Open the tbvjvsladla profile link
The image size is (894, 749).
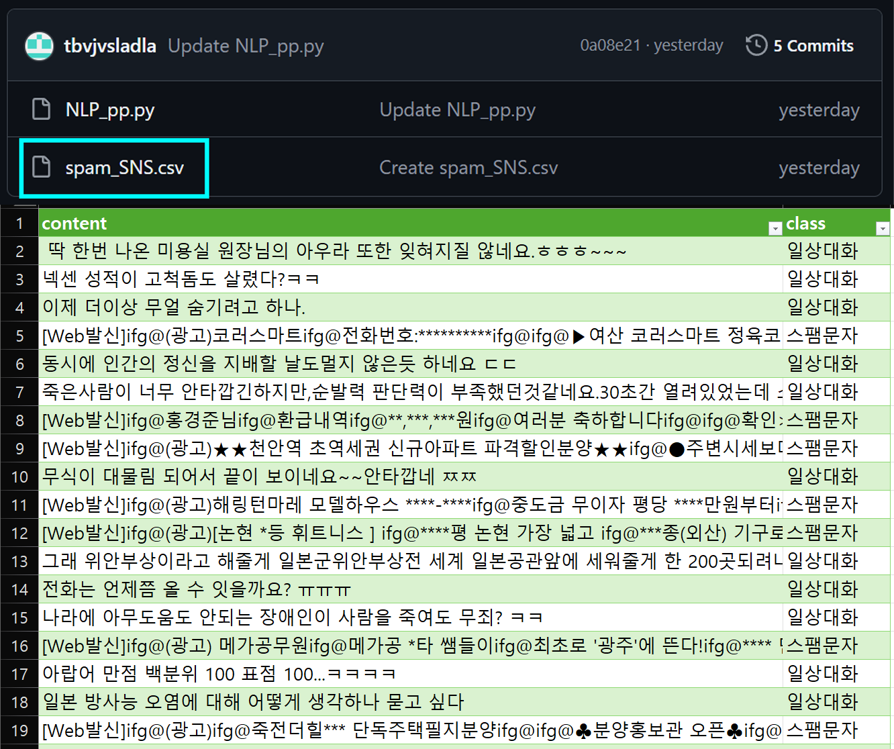point(110,46)
